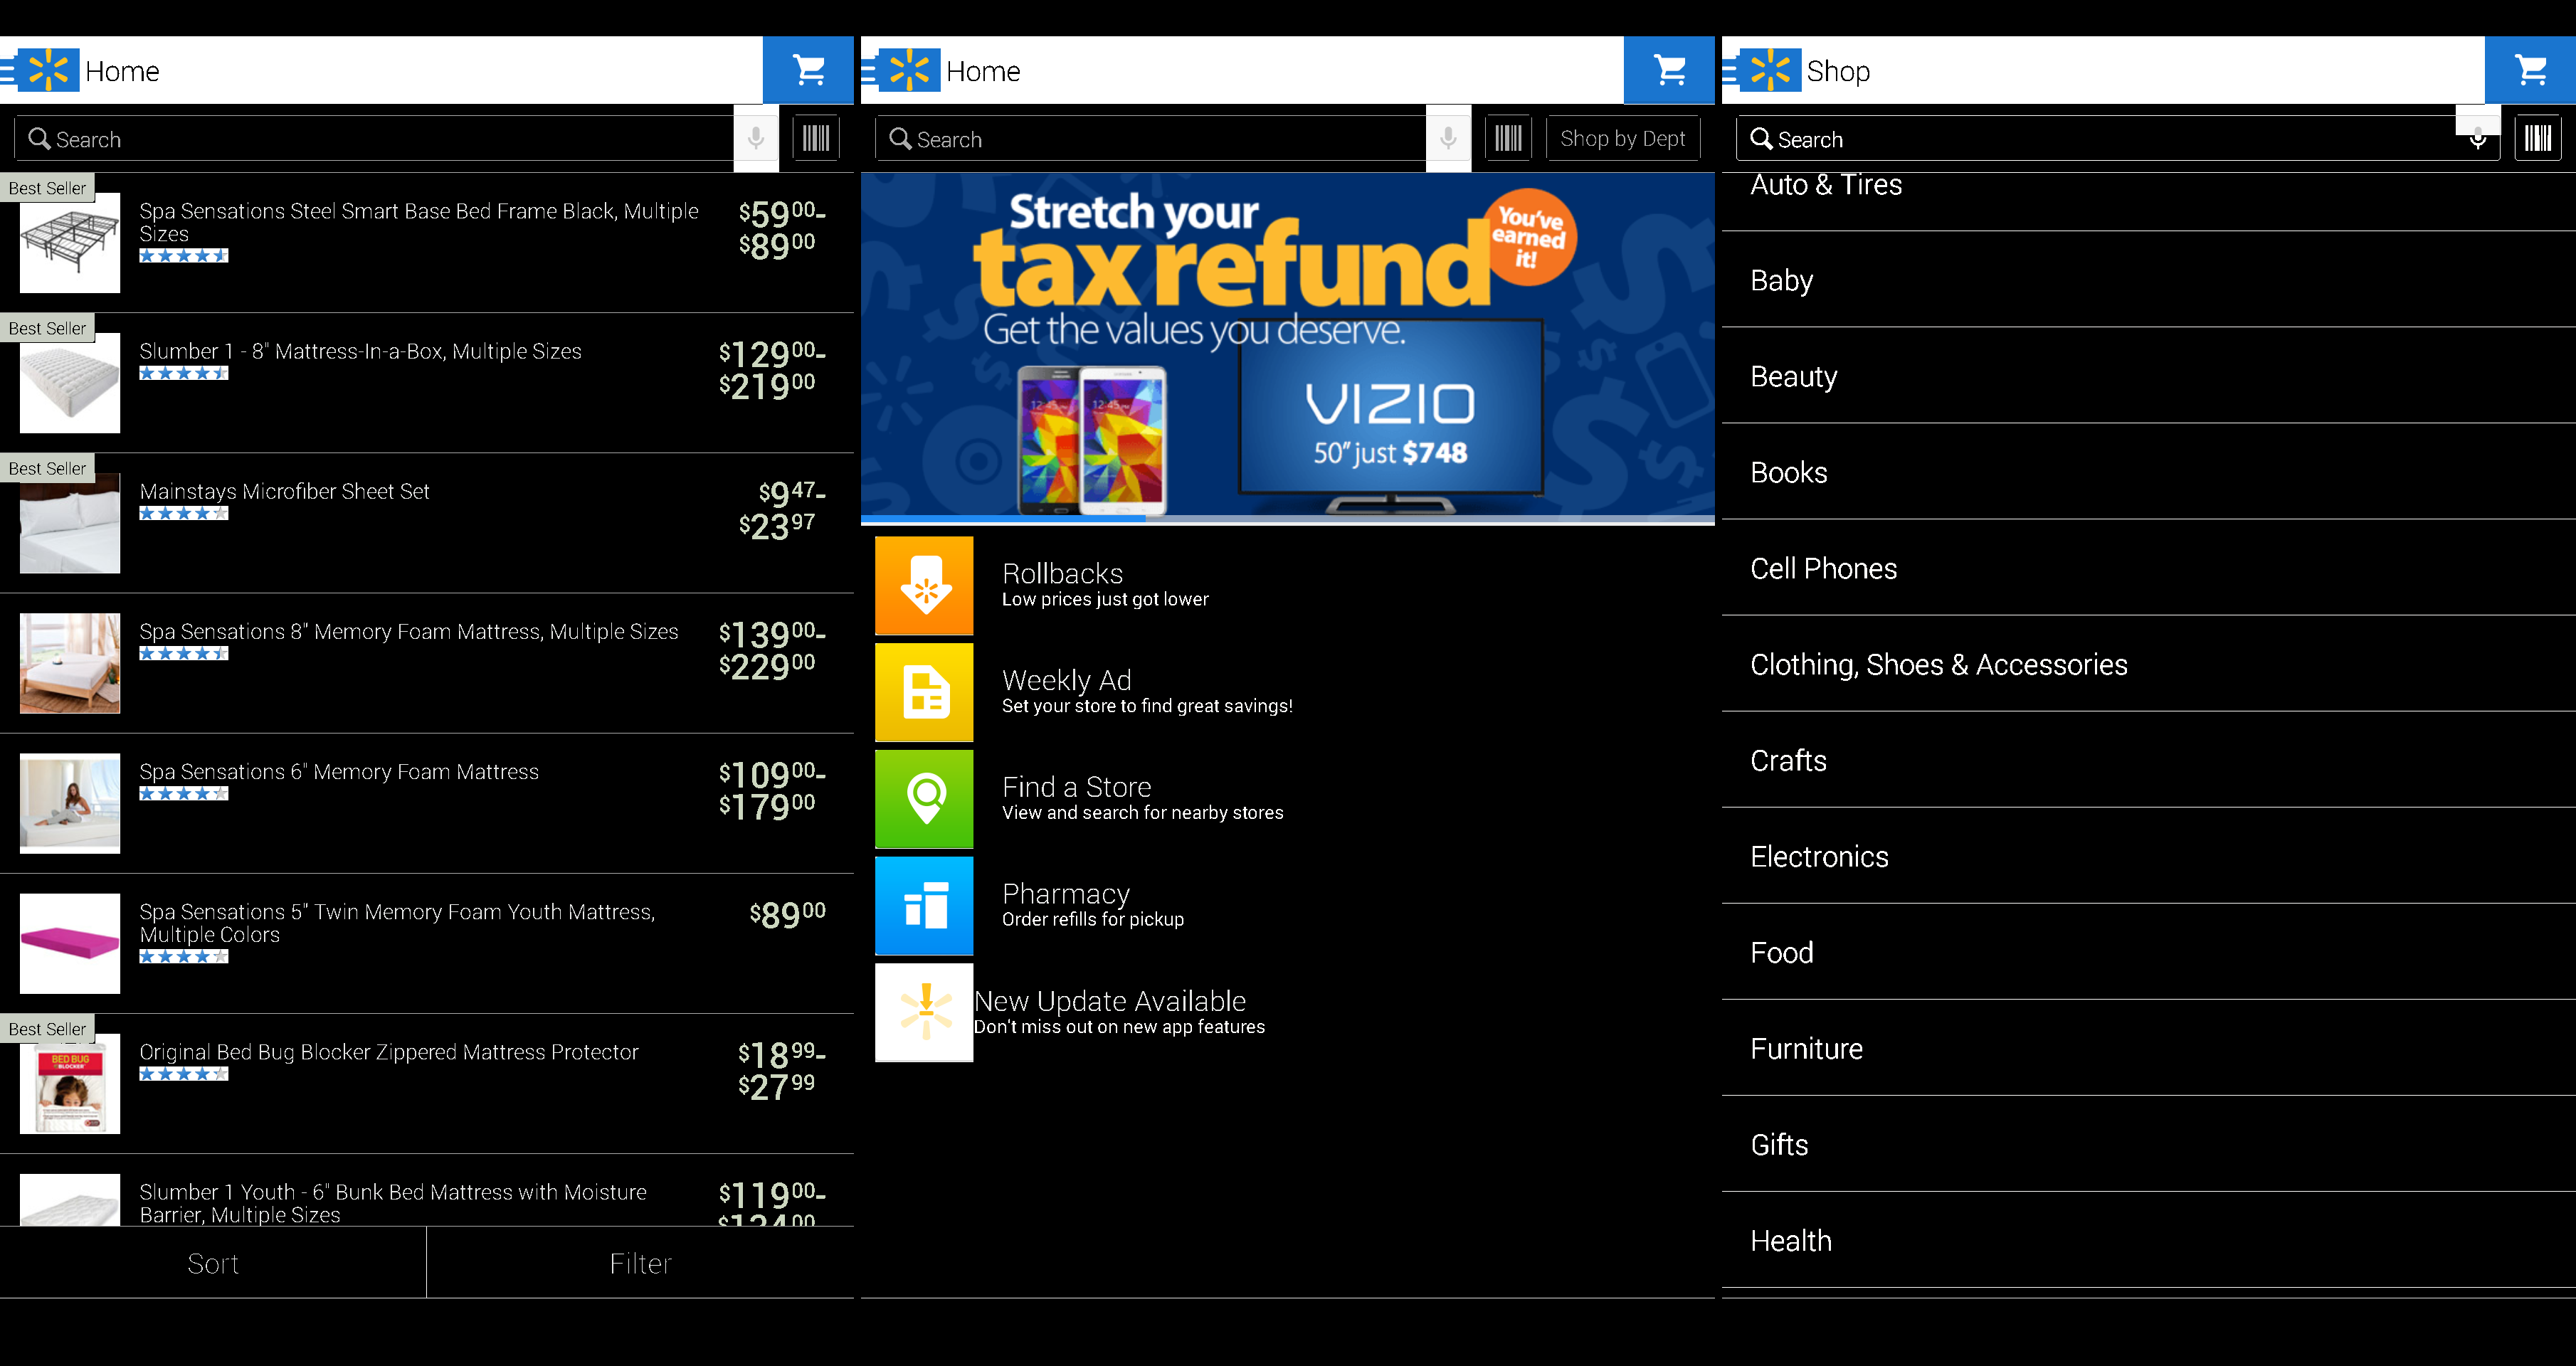Screen dimensions: 2576x1366
Task: Open the Rollbacks orange icon tile
Action: coord(924,585)
